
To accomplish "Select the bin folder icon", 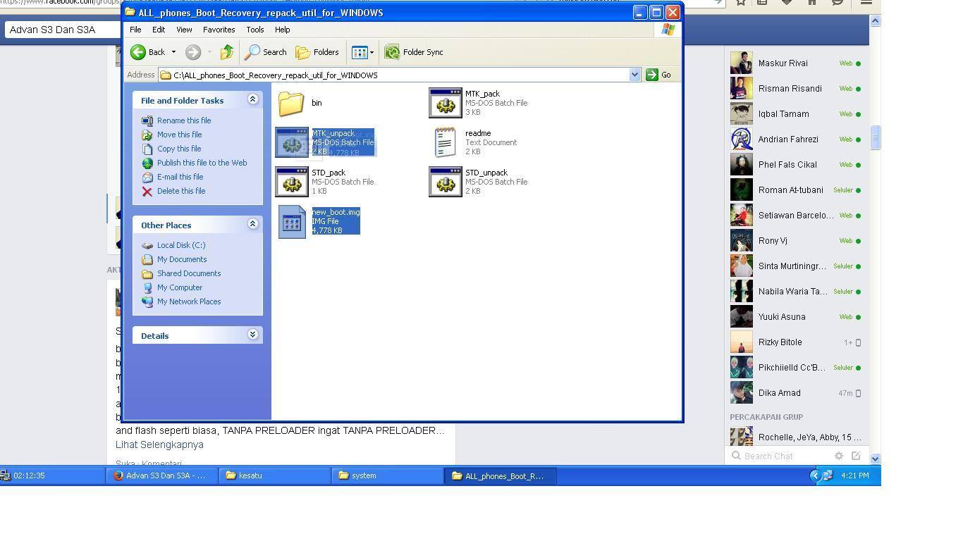I will tap(291, 103).
